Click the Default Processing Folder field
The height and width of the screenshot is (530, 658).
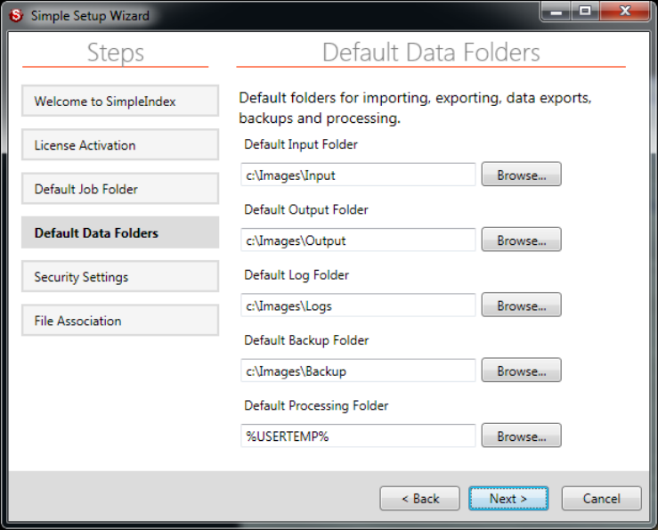point(358,436)
